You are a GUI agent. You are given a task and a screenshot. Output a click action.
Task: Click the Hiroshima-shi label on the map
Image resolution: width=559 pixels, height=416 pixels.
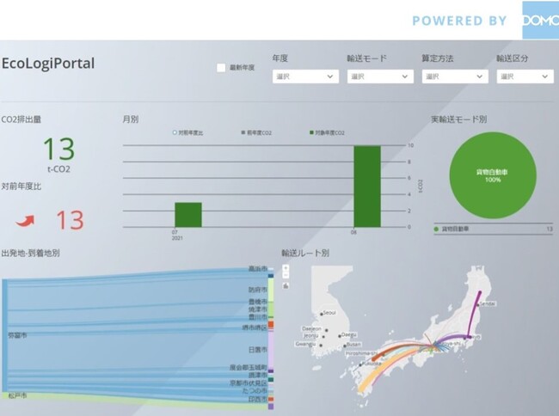pyautogui.click(x=361, y=353)
